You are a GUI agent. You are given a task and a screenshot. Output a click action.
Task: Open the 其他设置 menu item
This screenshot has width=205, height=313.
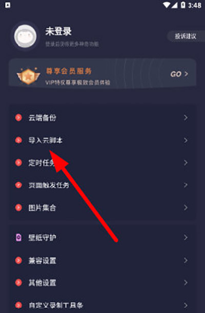(x=103, y=283)
